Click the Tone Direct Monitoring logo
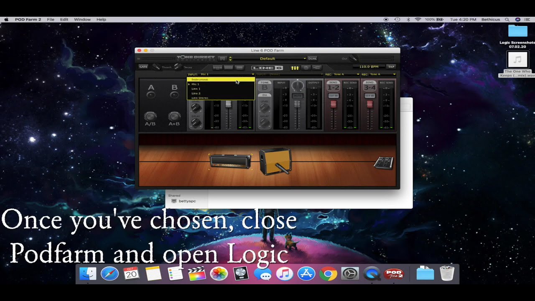This screenshot has height=301, width=535. pyautogui.click(x=196, y=58)
